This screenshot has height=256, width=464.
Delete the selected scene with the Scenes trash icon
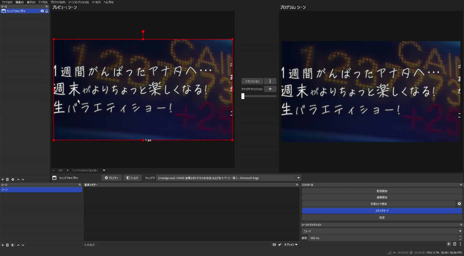coord(7,245)
